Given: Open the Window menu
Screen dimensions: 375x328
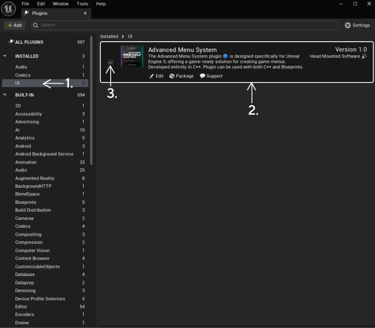Looking at the screenshot, I should coord(60,4).
